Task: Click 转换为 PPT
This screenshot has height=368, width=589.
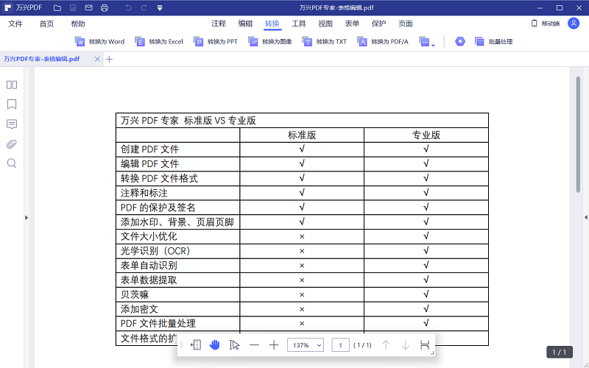Action: coord(216,42)
